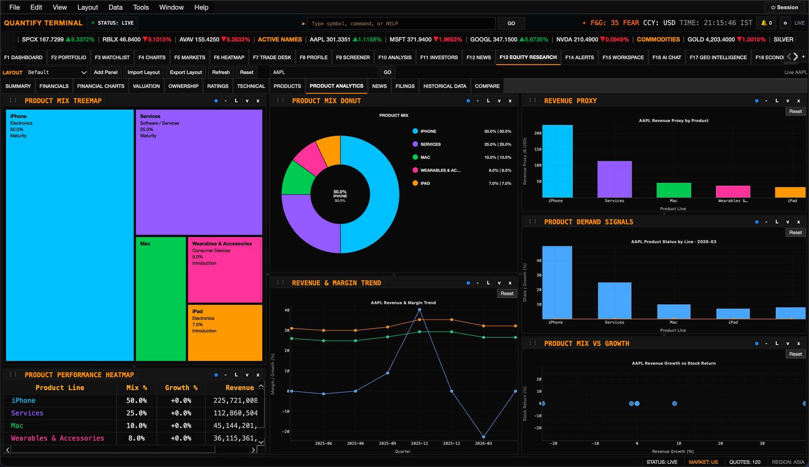Click Reset in Revenue & Margin Trend chart
The width and height of the screenshot is (809, 467).
[x=507, y=294]
